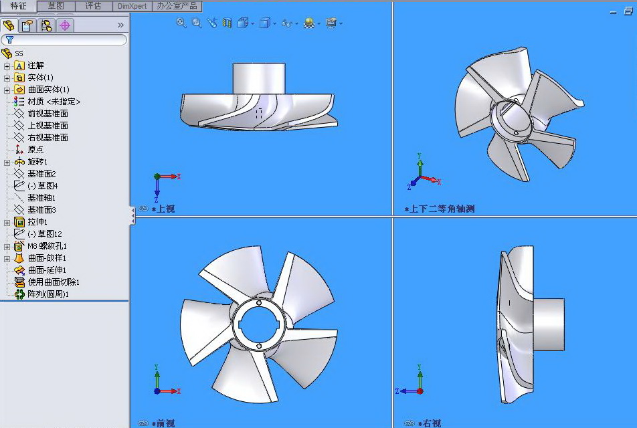
Task: Open the Edit Appearance dropdown arrow
Action: 319,23
